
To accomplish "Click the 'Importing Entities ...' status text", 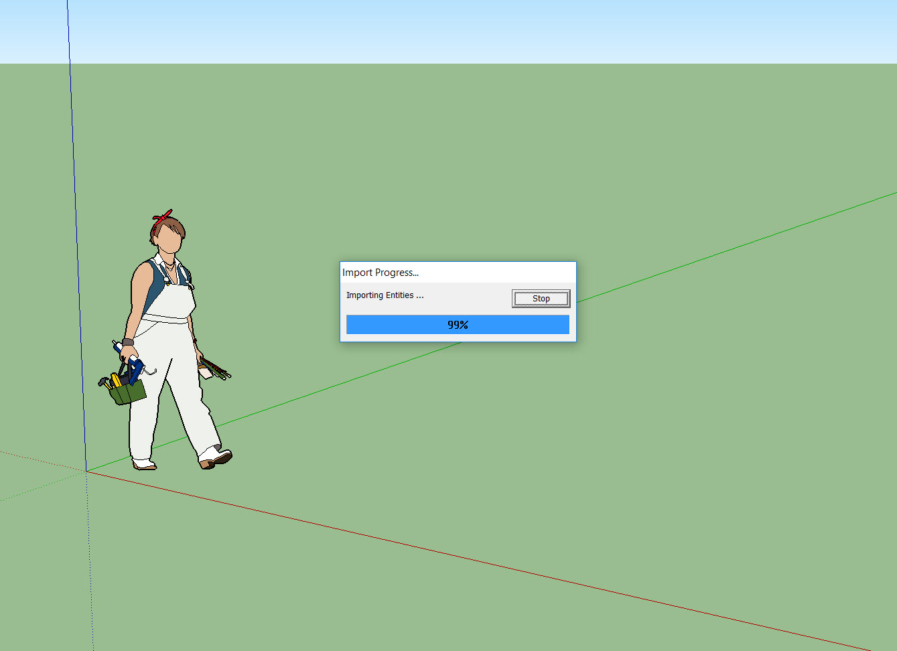I will tap(385, 295).
